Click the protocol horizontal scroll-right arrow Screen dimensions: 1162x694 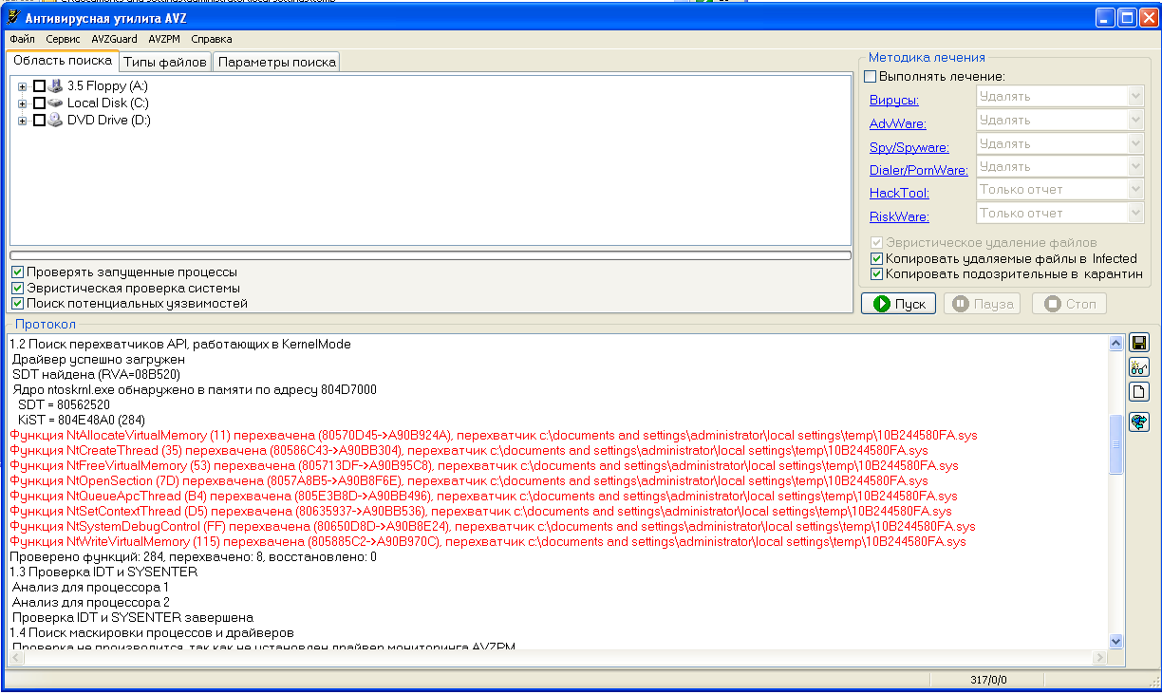1100,658
